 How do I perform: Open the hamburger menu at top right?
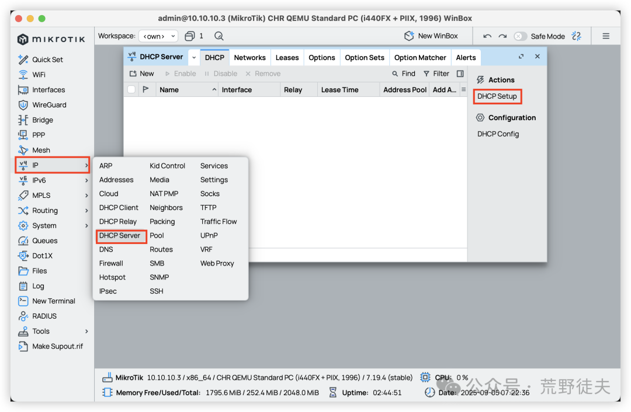click(606, 36)
